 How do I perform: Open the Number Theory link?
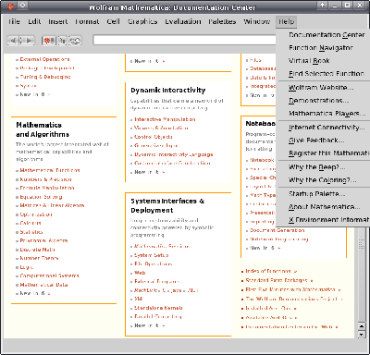pos(39,258)
